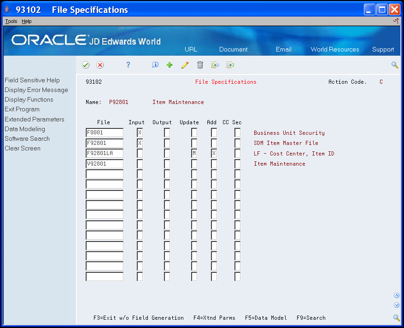Toggle Add box for F92801LA row
404x328 pixels.
tap(214, 153)
